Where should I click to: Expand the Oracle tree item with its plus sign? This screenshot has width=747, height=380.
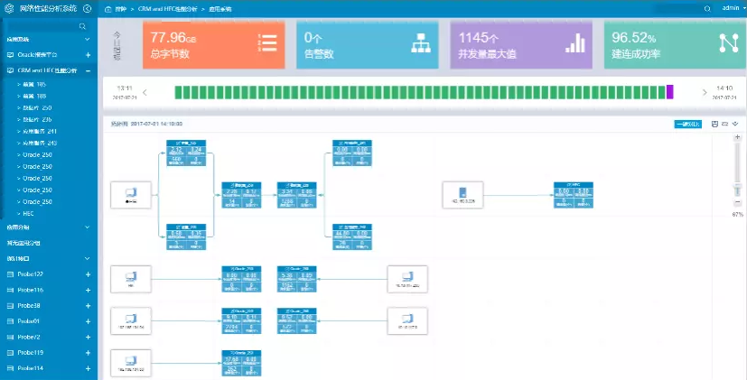(x=88, y=55)
